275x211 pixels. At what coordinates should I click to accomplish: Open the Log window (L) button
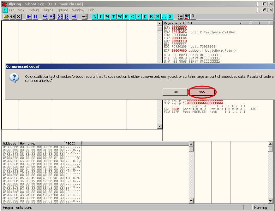point(95,17)
